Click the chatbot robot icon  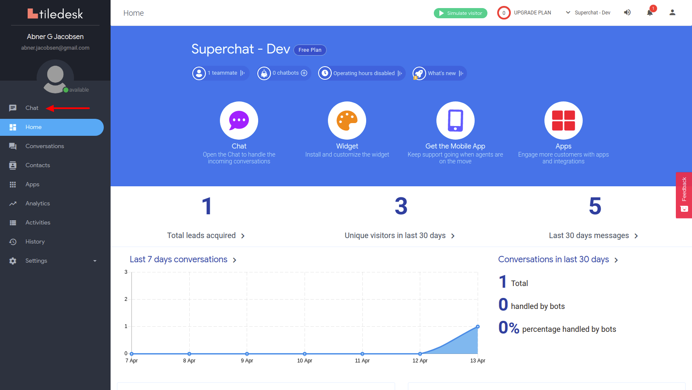point(264,73)
